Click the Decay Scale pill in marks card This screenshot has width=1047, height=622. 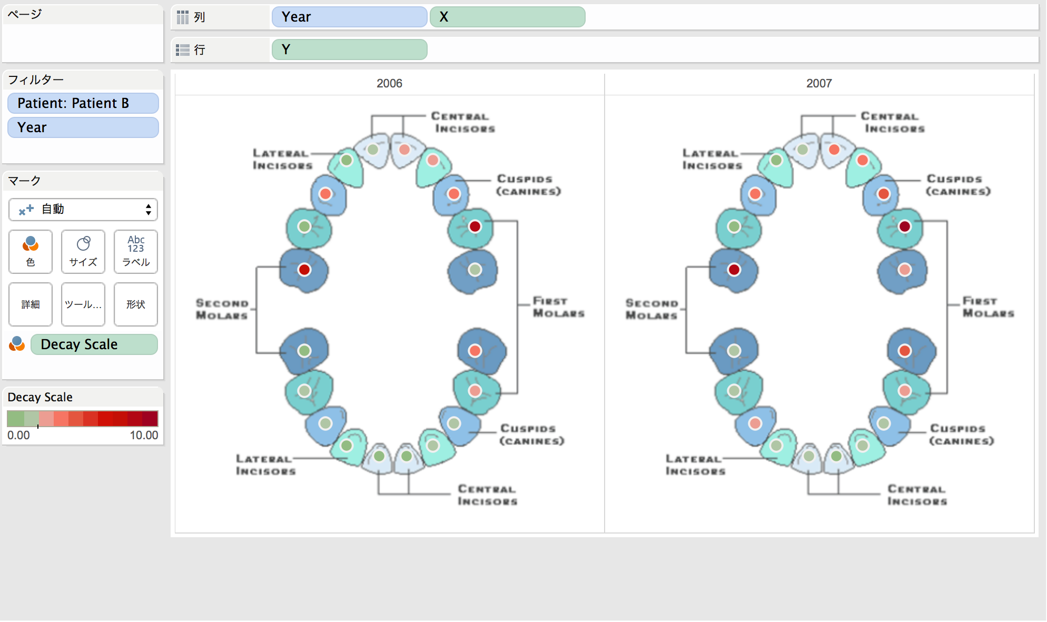[94, 344]
